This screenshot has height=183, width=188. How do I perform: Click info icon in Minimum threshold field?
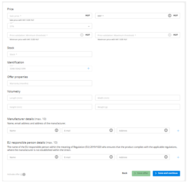82,35
